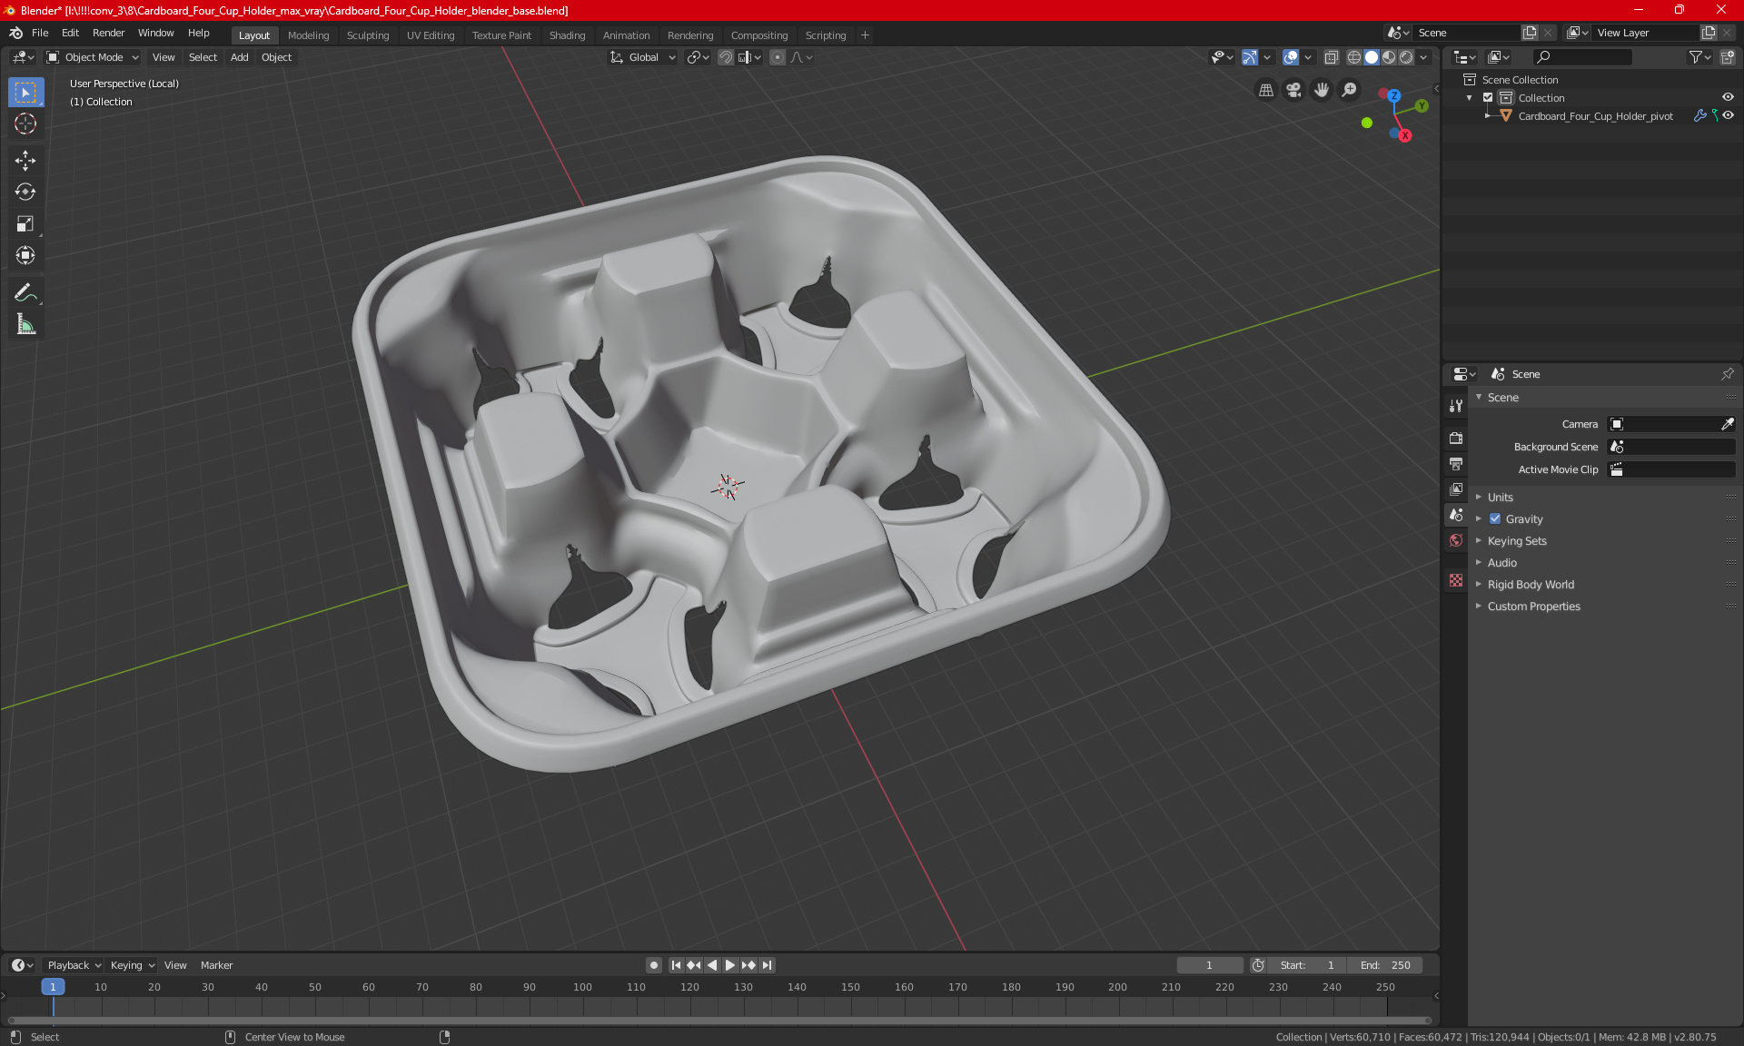Jump to the timeline end frame
This screenshot has width=1744, height=1046.
(x=768, y=965)
